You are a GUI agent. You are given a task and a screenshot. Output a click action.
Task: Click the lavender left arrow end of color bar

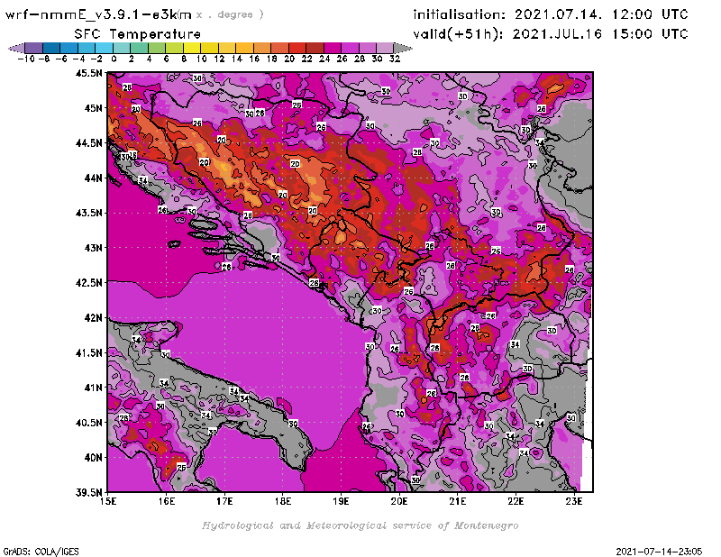click(x=16, y=48)
